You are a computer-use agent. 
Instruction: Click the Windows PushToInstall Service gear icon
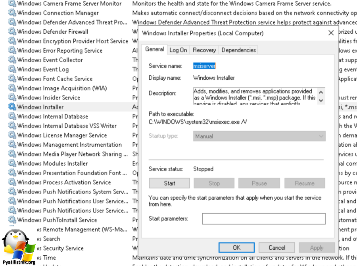(12, 220)
